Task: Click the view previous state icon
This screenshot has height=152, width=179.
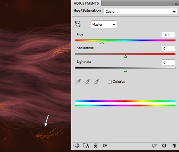Action: tap(155, 146)
